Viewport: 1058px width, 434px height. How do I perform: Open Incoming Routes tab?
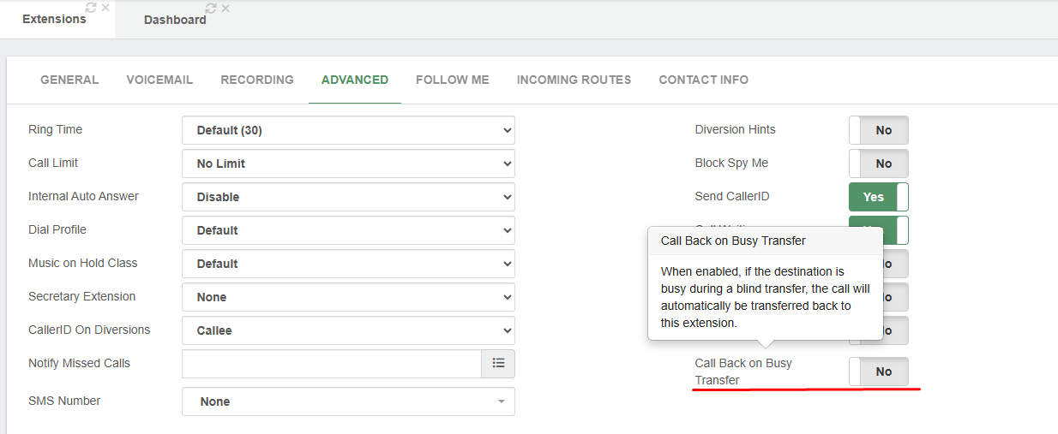[574, 80]
